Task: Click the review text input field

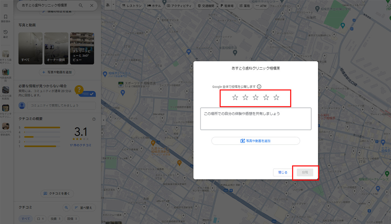Action: [x=256, y=119]
